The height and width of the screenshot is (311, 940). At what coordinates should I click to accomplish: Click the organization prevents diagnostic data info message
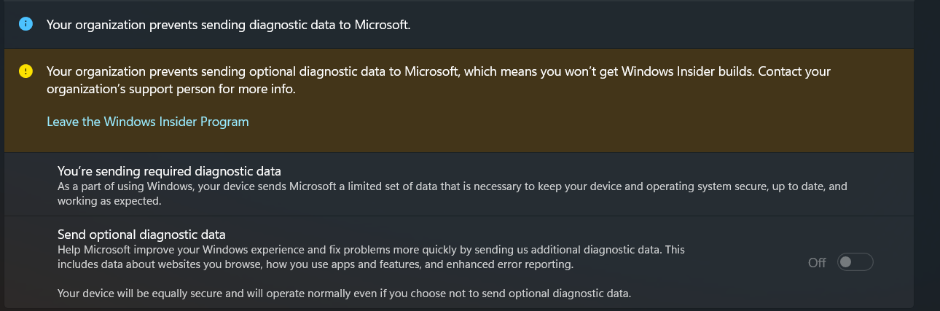point(229,25)
